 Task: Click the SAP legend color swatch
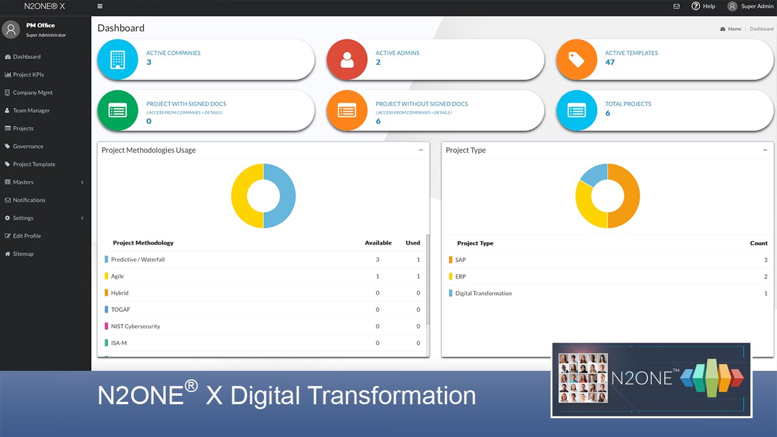pos(450,260)
